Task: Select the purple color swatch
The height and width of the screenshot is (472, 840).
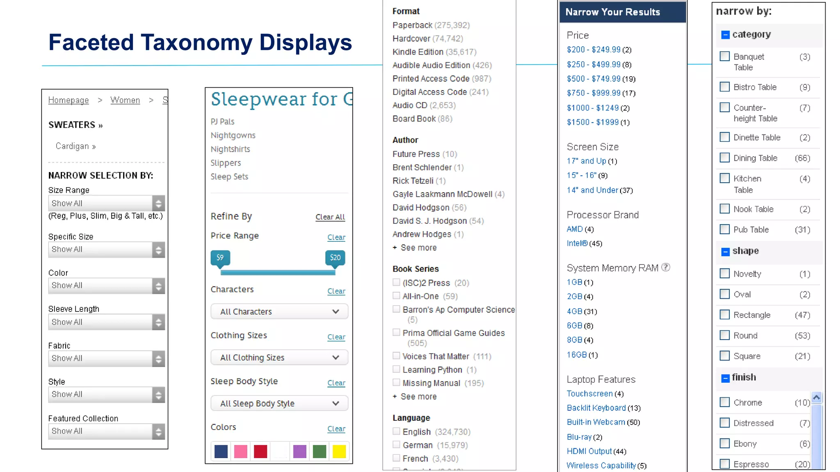Action: (x=300, y=451)
